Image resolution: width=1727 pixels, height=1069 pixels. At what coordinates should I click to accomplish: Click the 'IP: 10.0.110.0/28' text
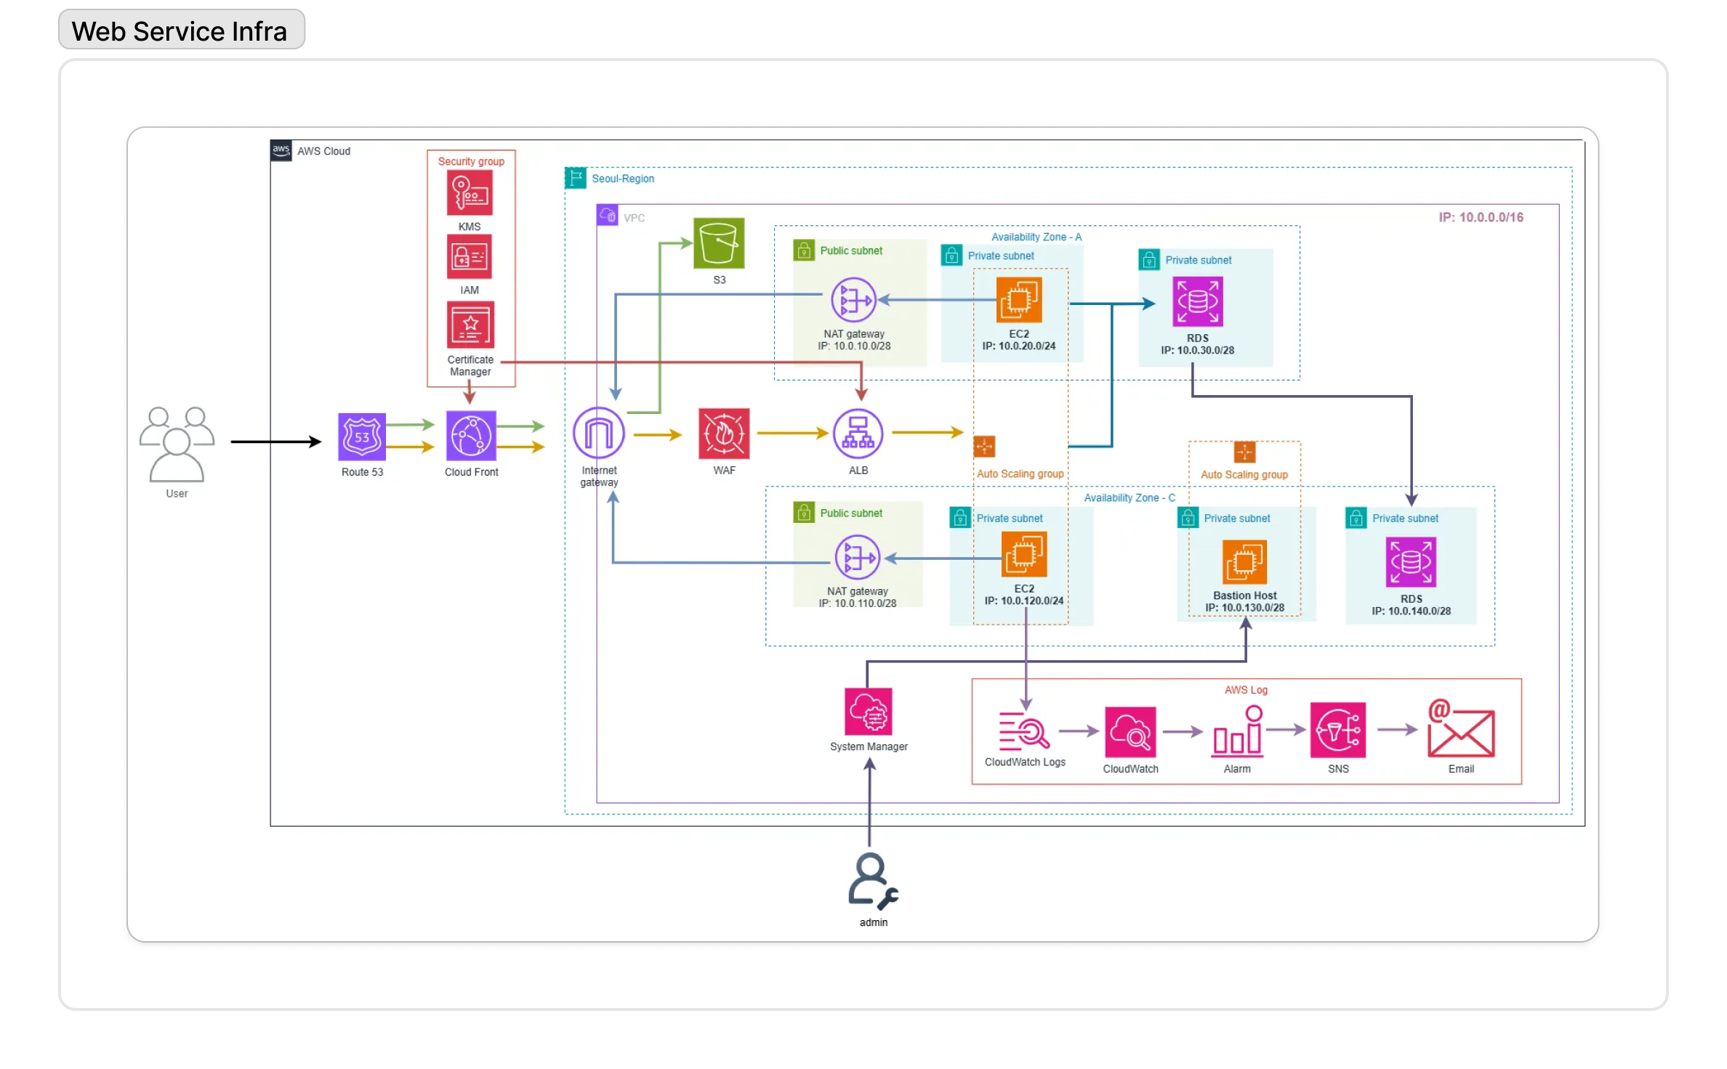point(858,603)
